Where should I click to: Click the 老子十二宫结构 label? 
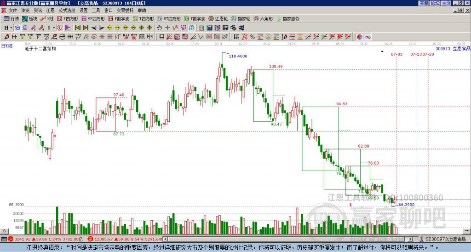(x=40, y=48)
